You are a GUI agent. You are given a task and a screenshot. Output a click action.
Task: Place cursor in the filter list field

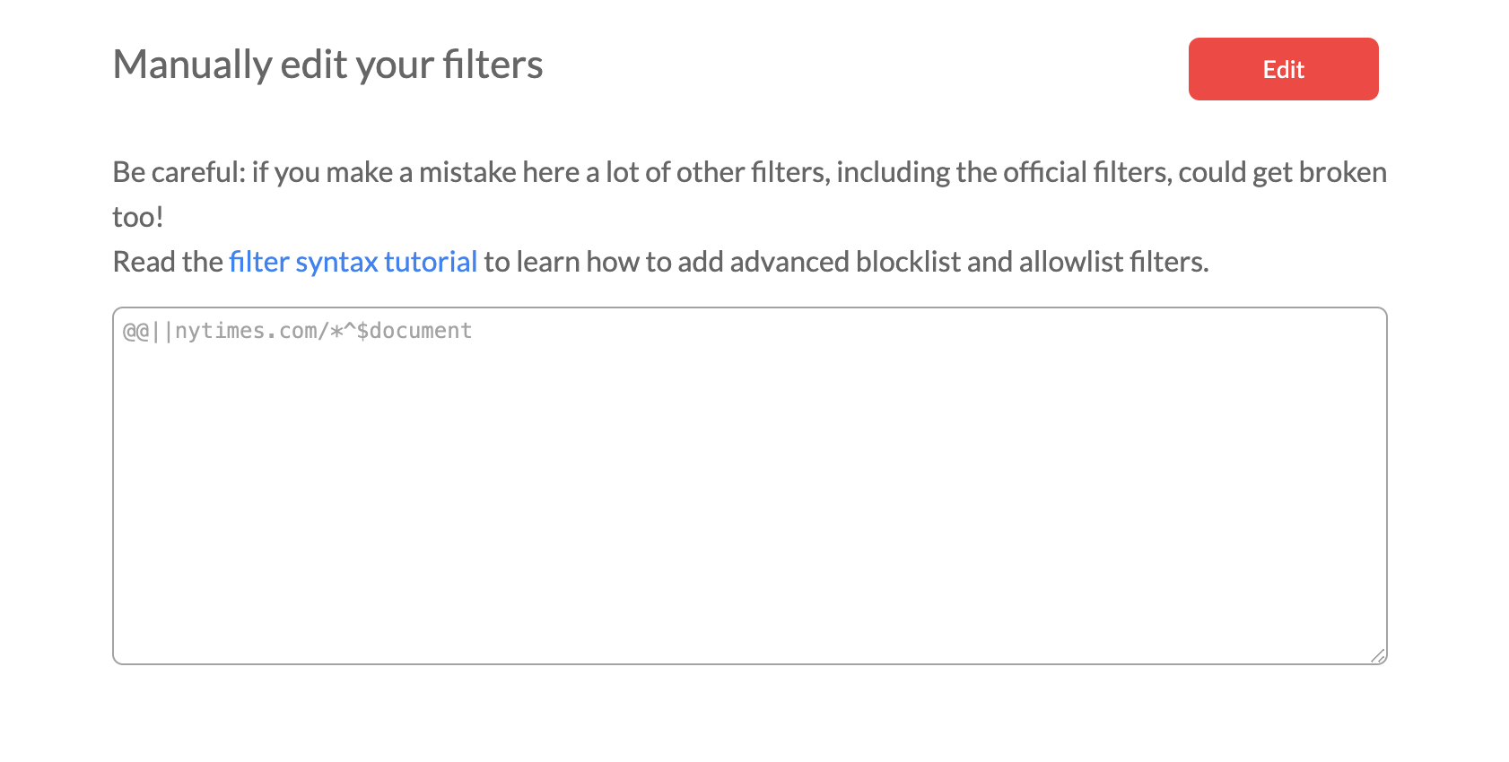[x=749, y=484]
